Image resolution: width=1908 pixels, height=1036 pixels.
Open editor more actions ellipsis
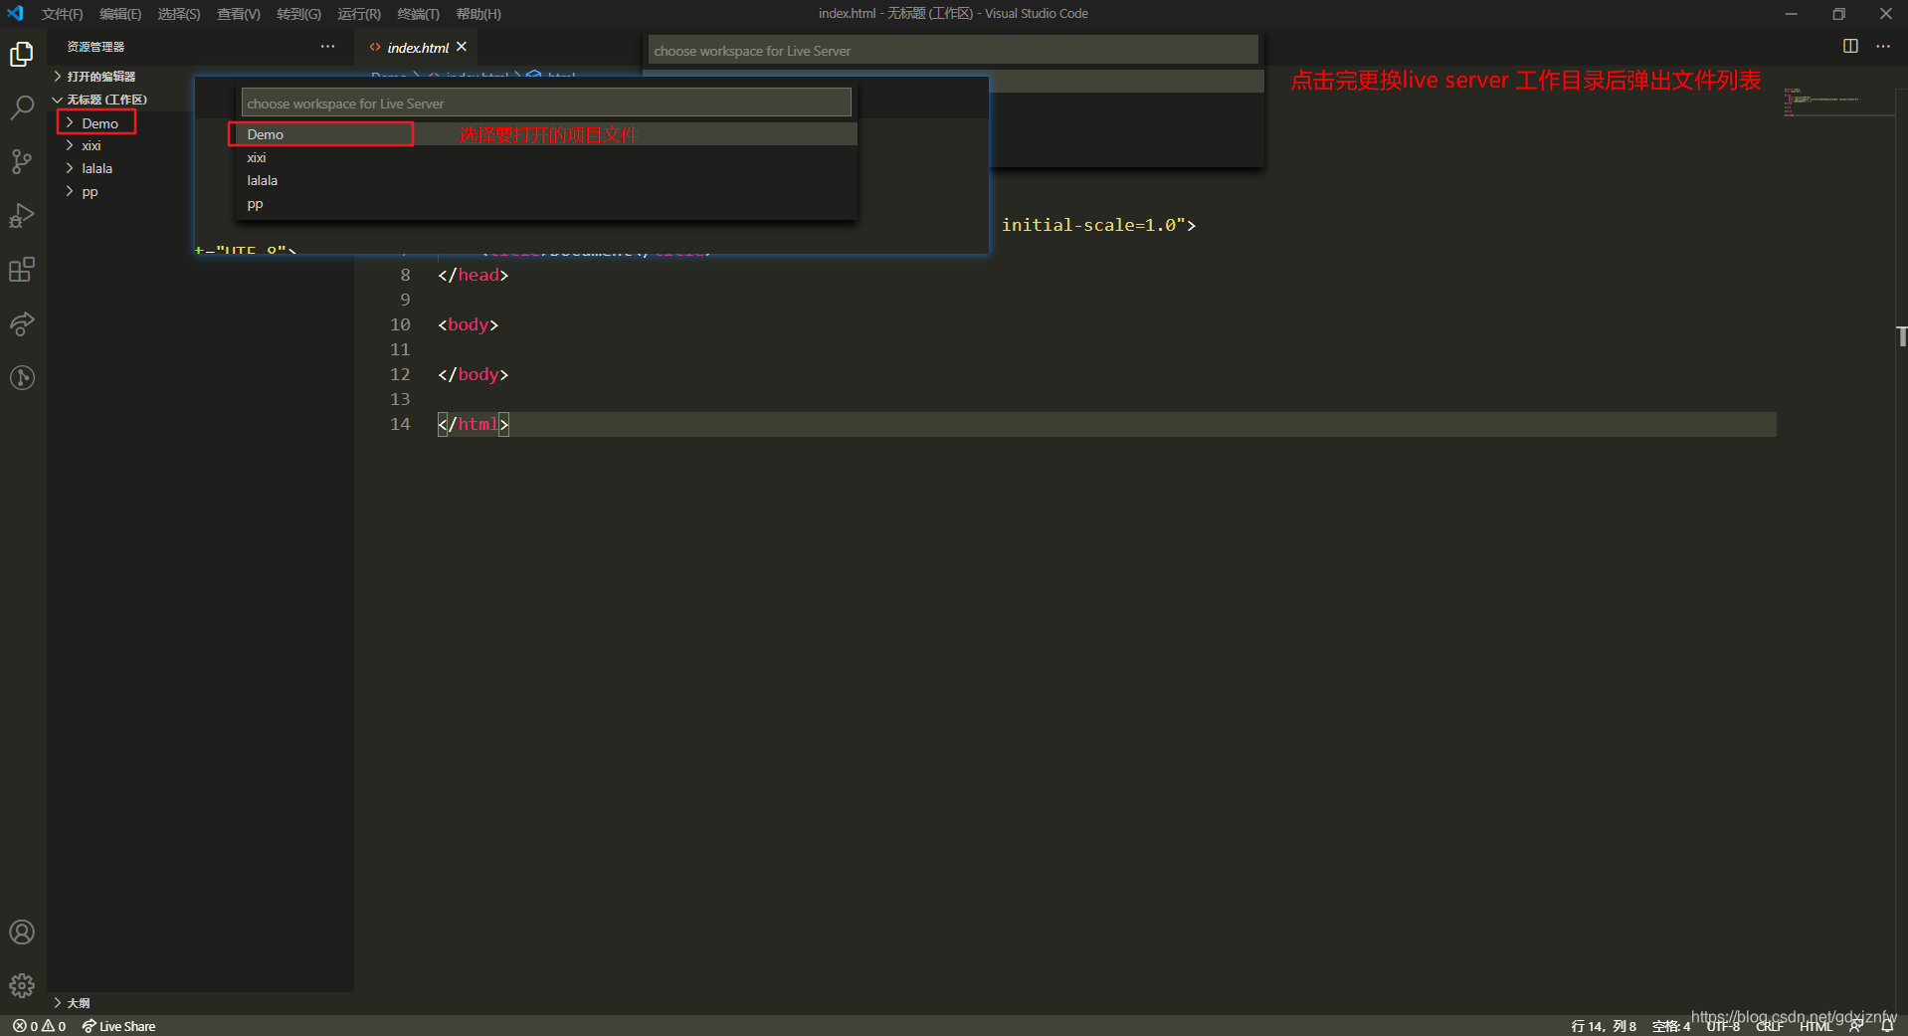click(1883, 47)
